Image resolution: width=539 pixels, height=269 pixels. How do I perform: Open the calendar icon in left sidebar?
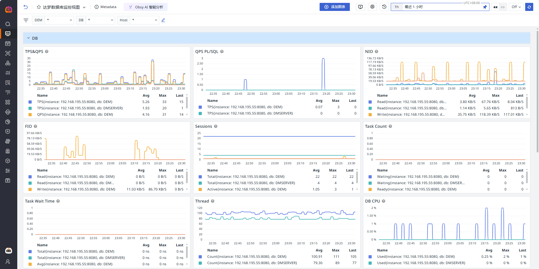click(8, 43)
